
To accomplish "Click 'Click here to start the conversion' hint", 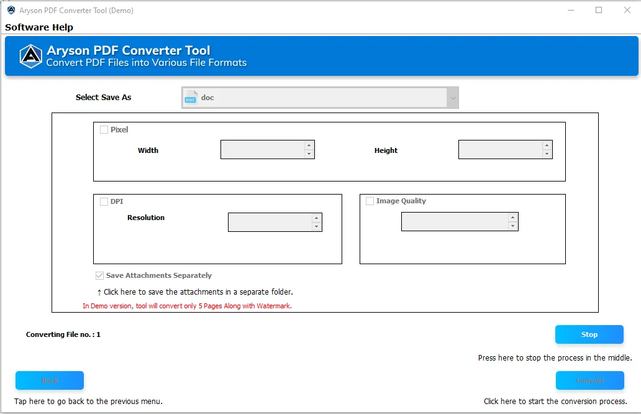I will coord(555,402).
